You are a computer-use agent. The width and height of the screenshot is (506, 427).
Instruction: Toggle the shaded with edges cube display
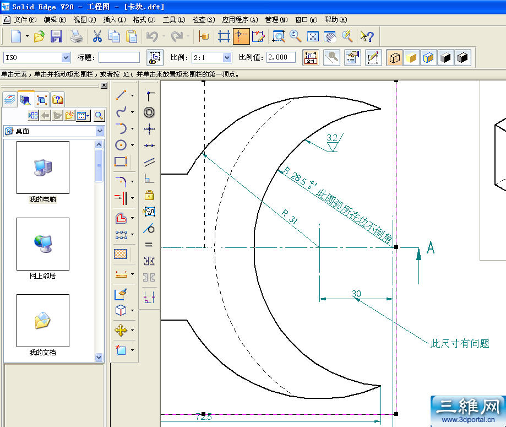[428, 58]
